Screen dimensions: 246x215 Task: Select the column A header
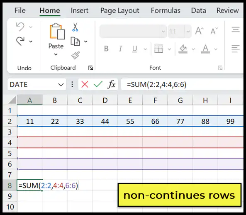pos(29,100)
